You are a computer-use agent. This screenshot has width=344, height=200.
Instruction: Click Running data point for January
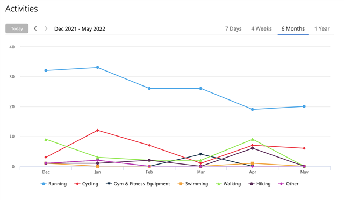[98, 67]
